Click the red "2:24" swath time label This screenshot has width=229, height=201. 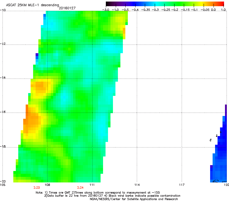click(x=80, y=188)
